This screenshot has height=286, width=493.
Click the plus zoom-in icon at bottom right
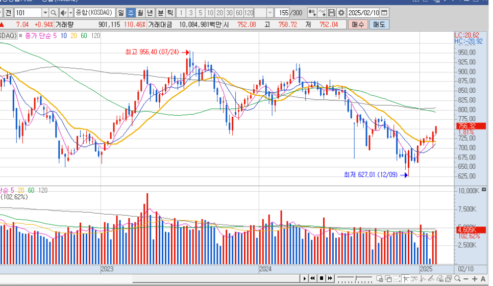475,278
